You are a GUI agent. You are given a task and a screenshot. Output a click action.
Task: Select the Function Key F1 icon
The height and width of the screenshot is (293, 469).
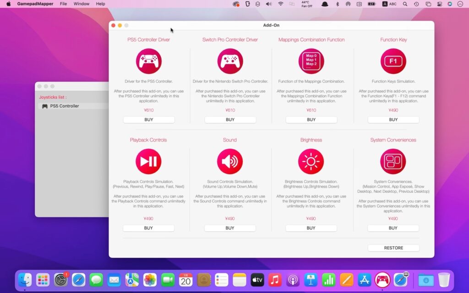tap(393, 61)
